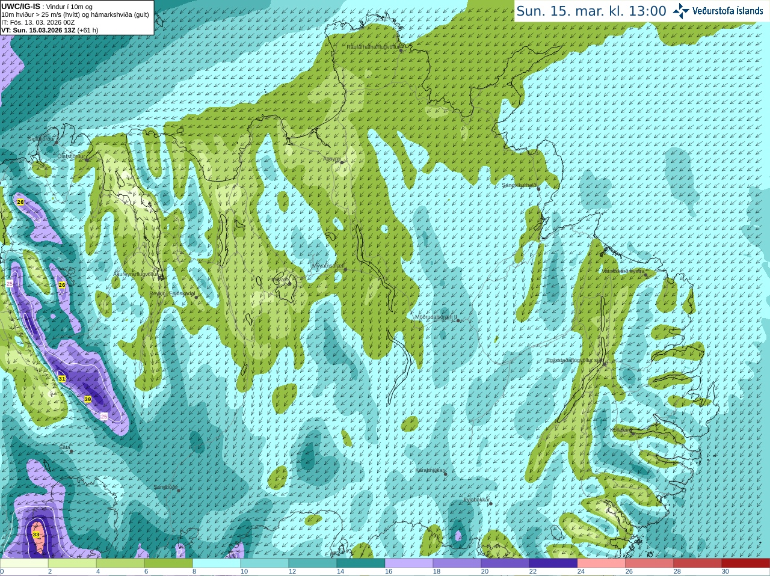Click the legend scale number 8

(x=194, y=572)
